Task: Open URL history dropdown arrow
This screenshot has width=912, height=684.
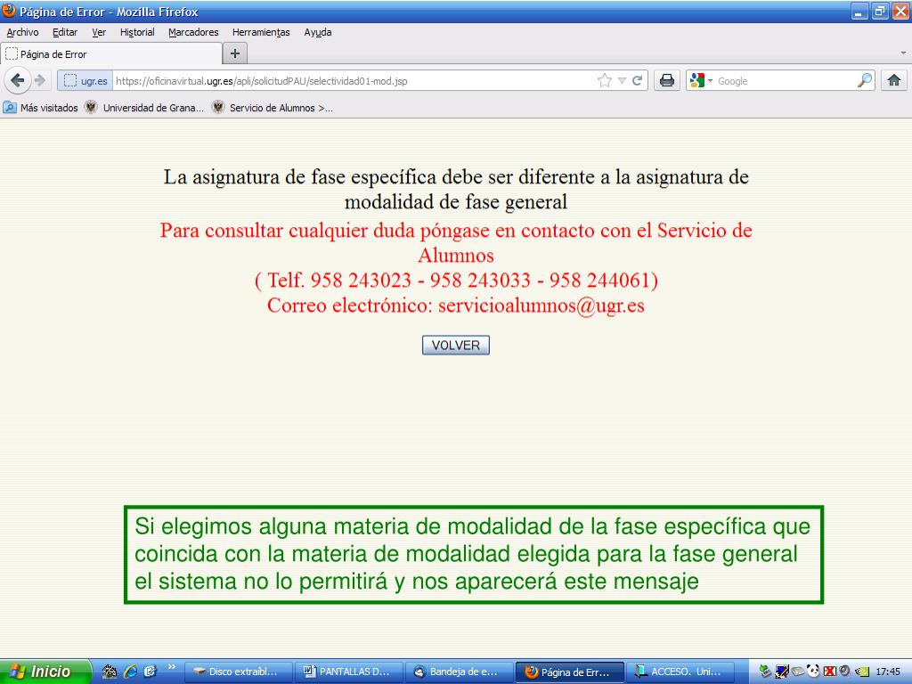Action: [622, 81]
